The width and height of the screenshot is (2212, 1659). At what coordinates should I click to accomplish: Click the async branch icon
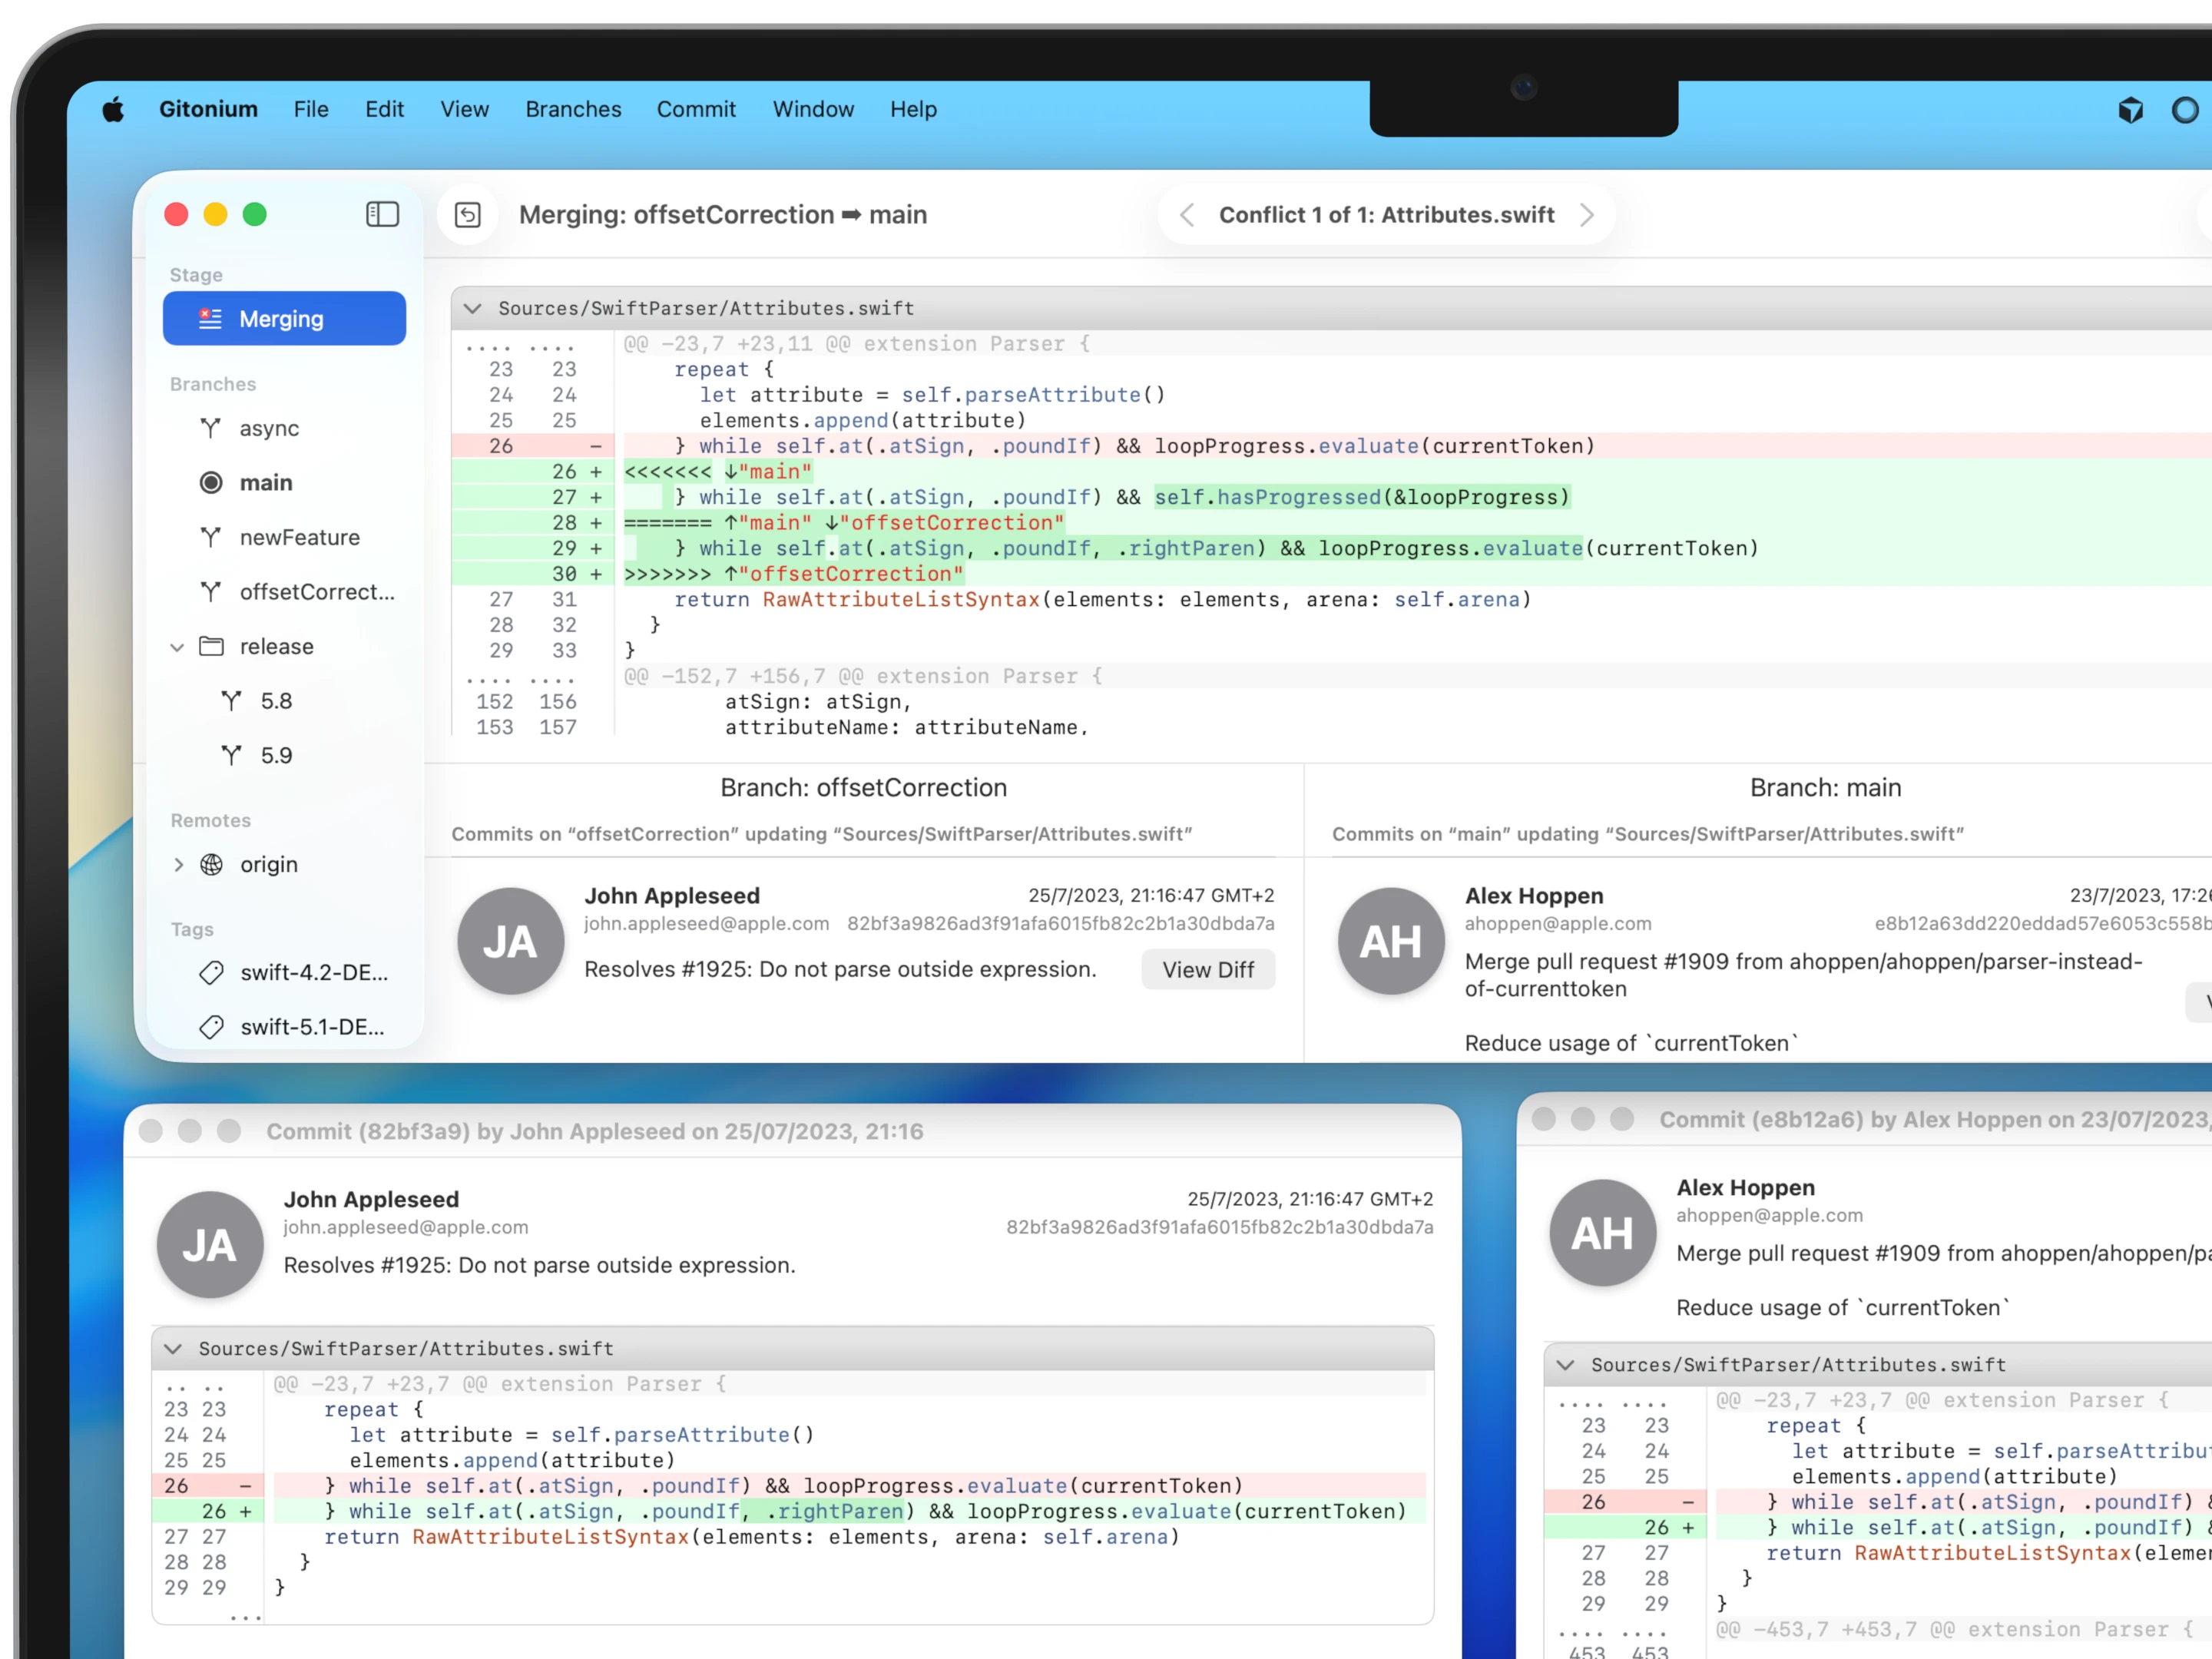click(x=211, y=428)
